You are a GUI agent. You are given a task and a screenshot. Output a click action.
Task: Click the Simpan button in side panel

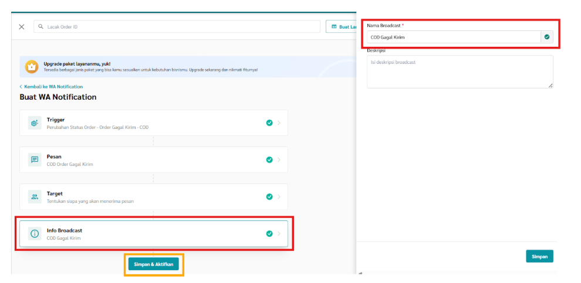[539, 257]
